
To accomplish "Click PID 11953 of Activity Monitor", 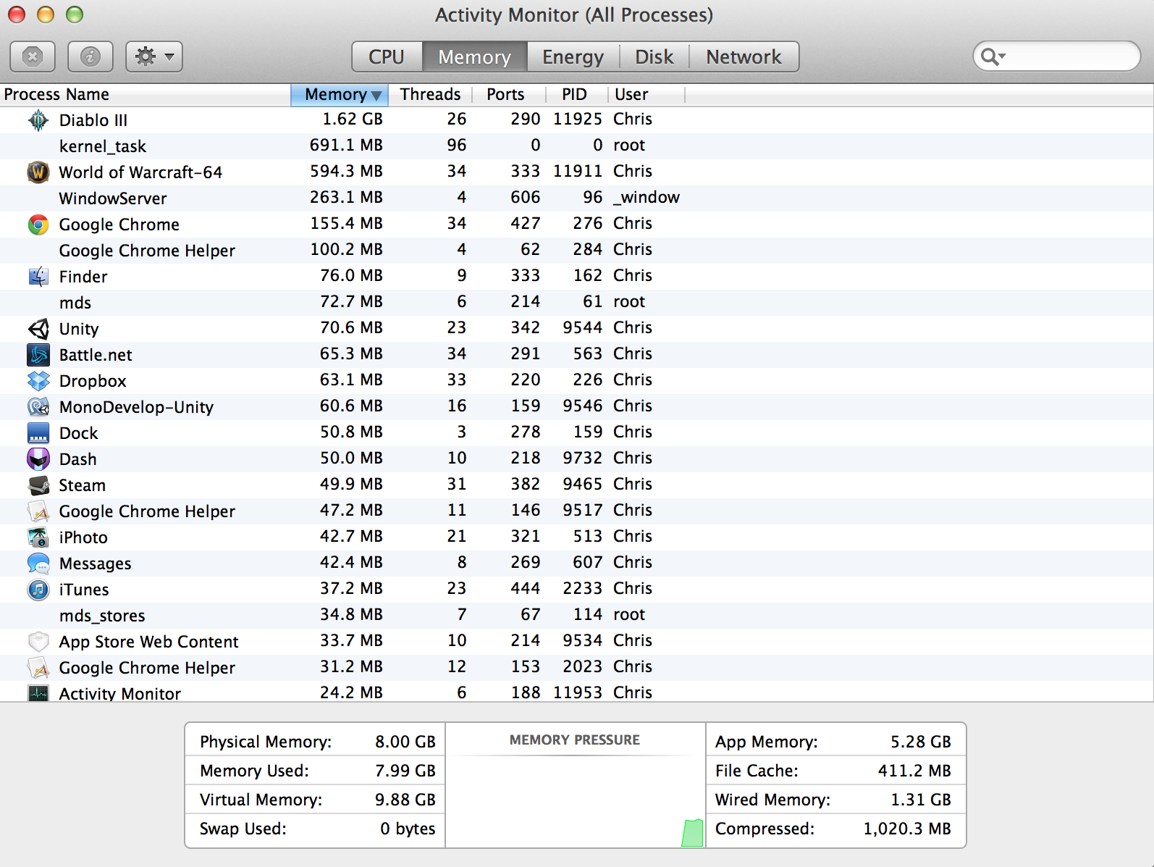I will pyautogui.click(x=578, y=692).
